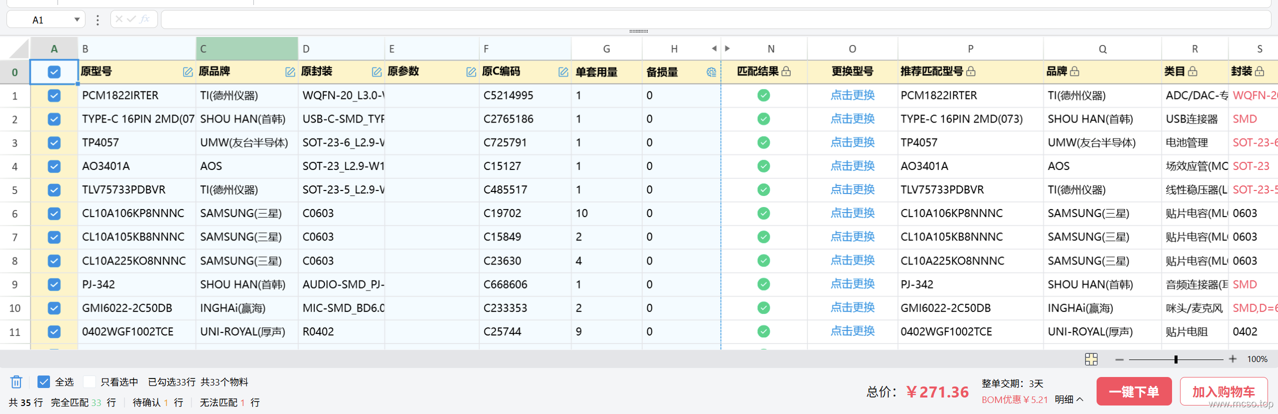Toggle the 全选 checkbox in the footer
Image resolution: width=1278 pixels, height=414 pixels.
(43, 382)
